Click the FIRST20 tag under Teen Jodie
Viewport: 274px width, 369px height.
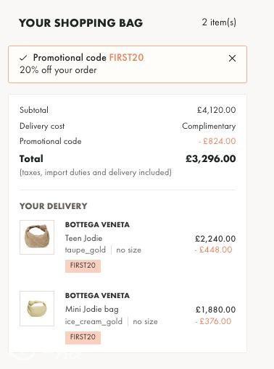click(x=83, y=266)
